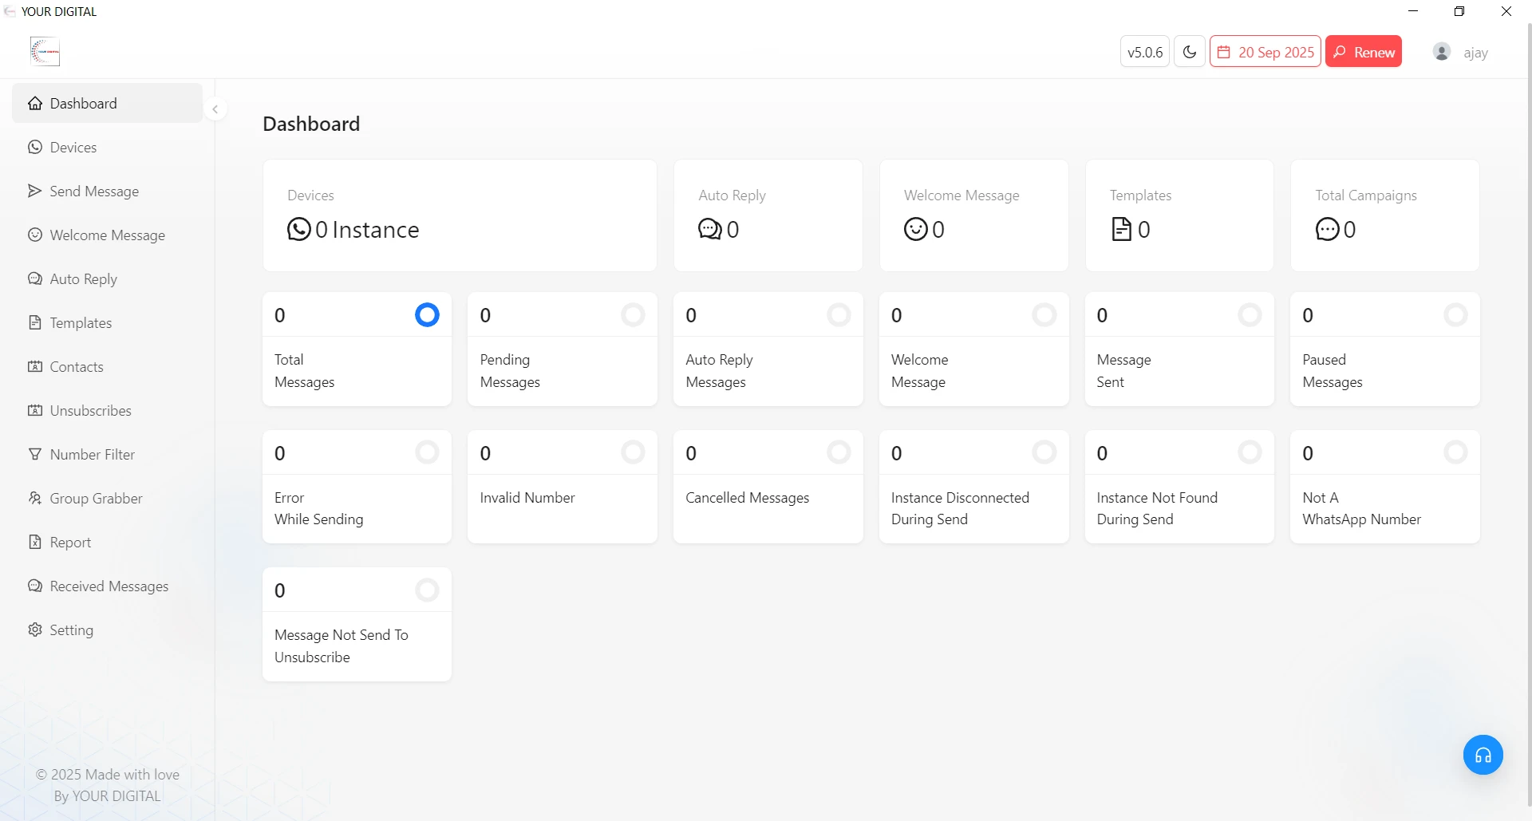The width and height of the screenshot is (1532, 821).
Task: Collapse the sidebar using chevron arrow
Action: (215, 109)
